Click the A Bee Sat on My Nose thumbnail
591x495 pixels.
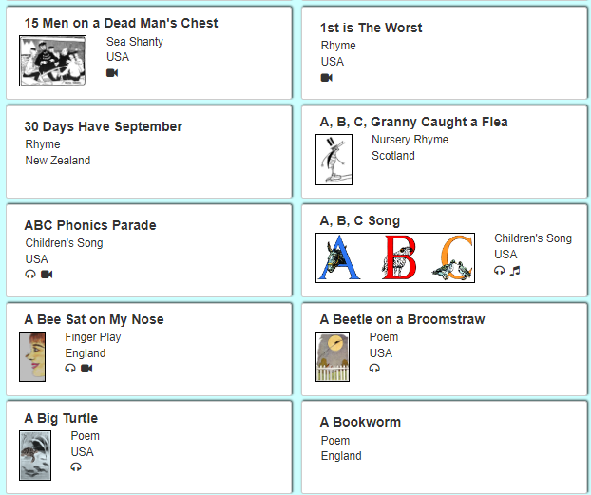[32, 356]
